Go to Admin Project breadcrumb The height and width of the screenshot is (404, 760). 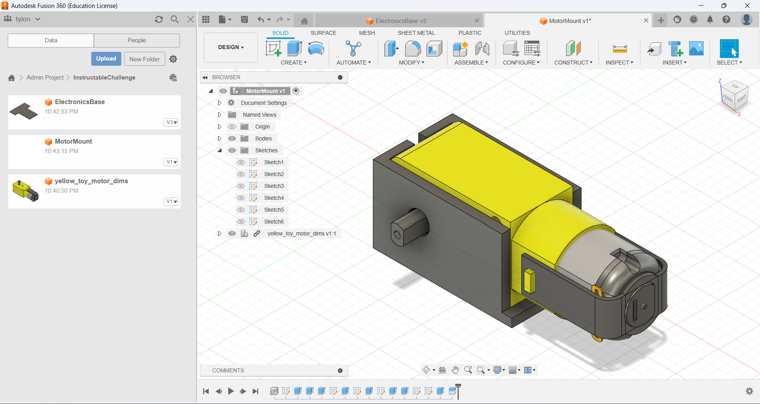point(45,78)
